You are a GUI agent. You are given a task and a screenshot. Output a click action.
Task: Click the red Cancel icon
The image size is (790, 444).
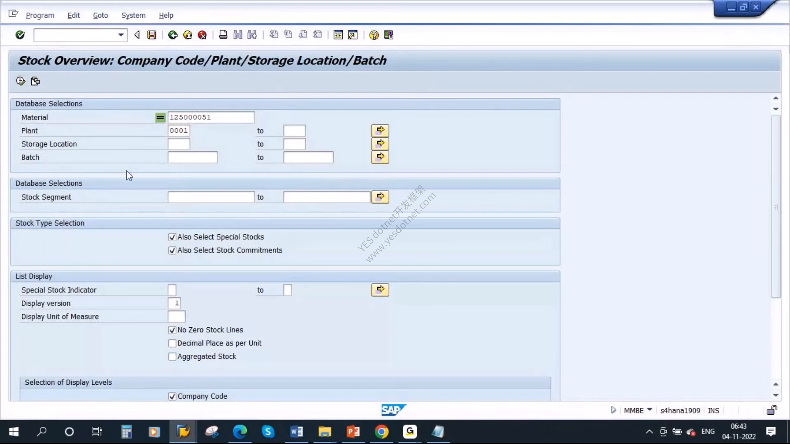point(202,35)
